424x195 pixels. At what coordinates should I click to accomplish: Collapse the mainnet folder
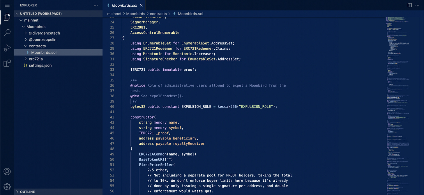(58, 20)
